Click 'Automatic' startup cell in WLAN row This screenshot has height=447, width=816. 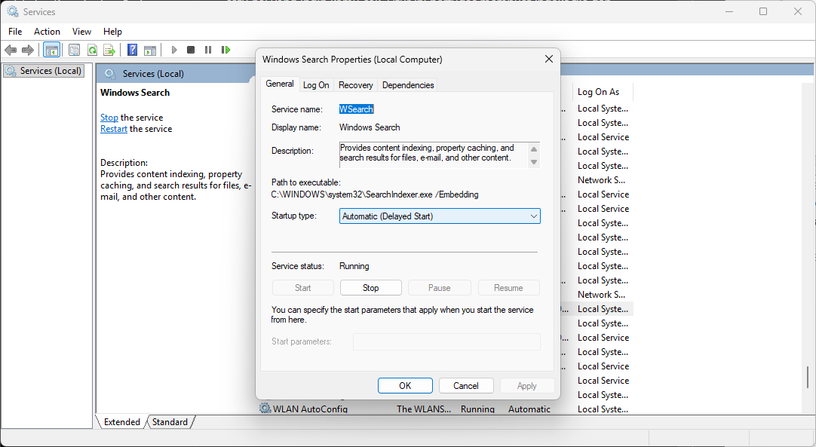(x=529, y=409)
